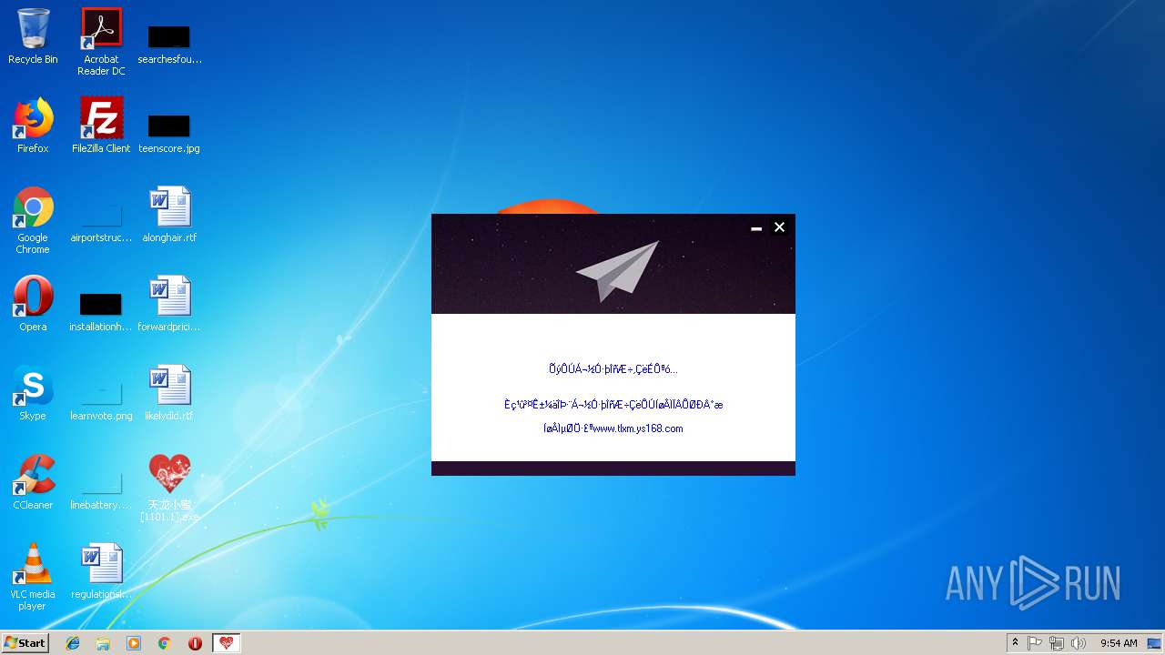Minimize the paper plane dialog

(756, 227)
